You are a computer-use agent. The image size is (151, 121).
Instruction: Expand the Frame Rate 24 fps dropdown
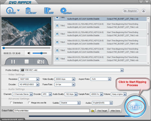tap(73, 84)
